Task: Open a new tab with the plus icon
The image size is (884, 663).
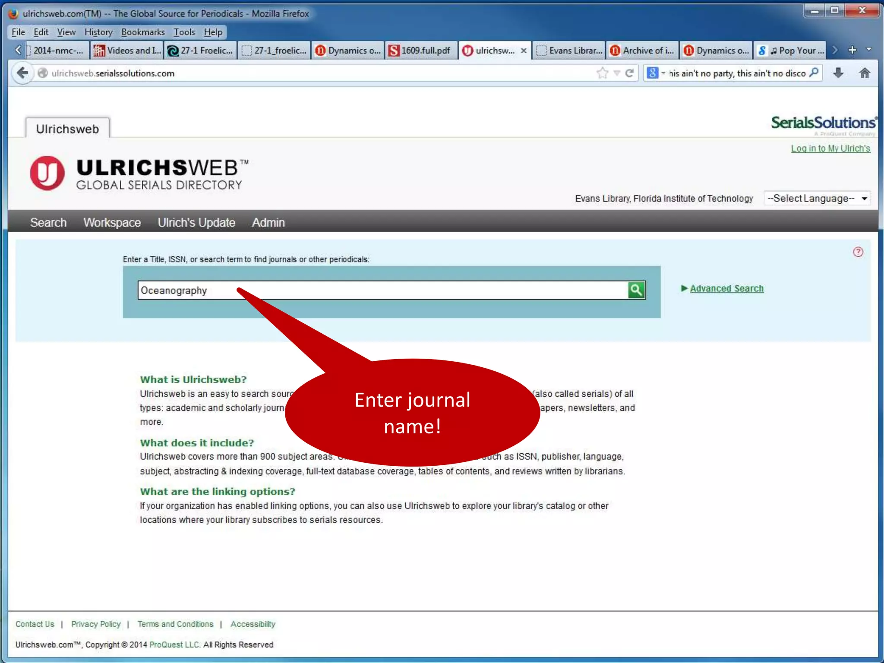Action: coord(852,50)
